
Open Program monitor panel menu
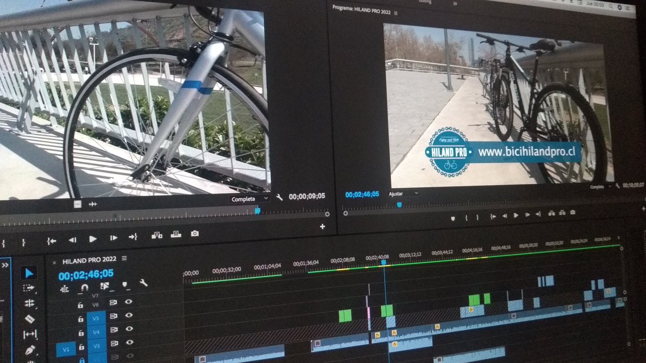pyautogui.click(x=396, y=13)
